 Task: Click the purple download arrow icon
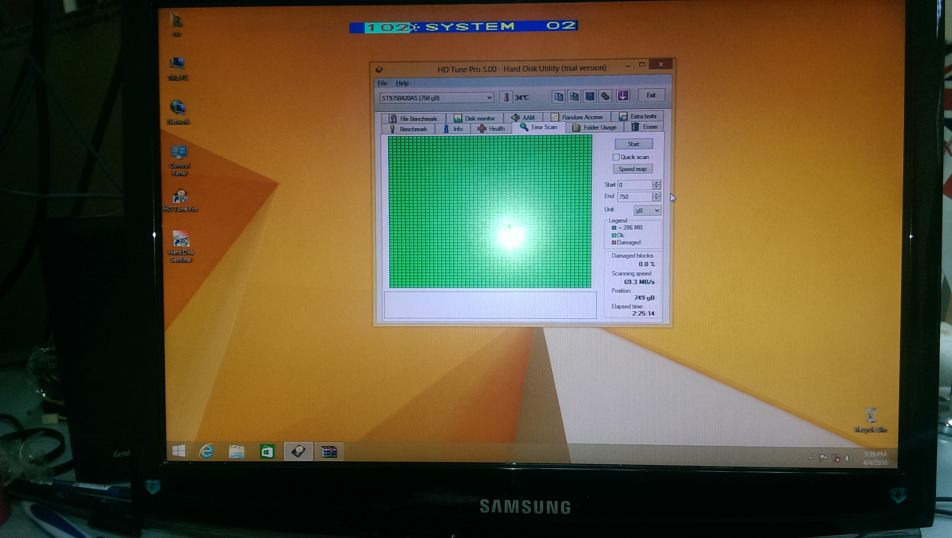pos(623,96)
